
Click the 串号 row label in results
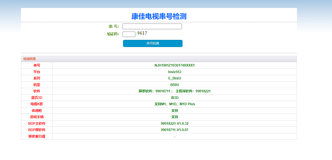tap(37, 65)
